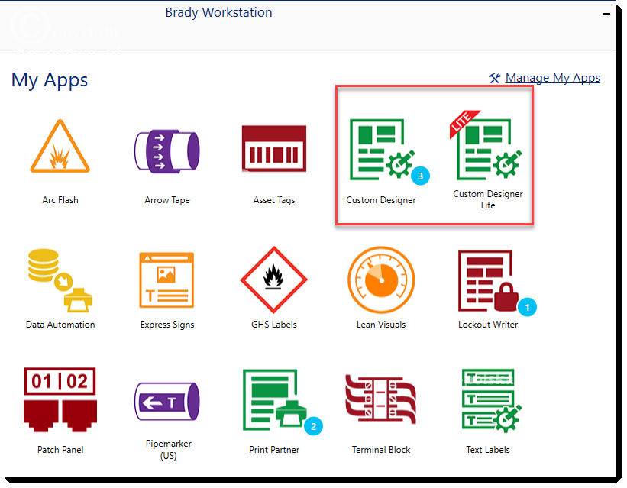The image size is (627, 488).
Task: Open the Arc Flash app icon
Action: (60, 146)
